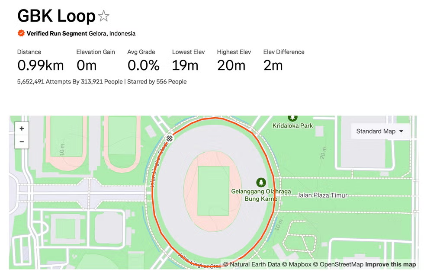
Task: Zoom out on the map
Action: point(22,141)
